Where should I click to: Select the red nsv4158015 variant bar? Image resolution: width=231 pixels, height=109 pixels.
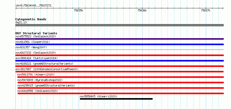[x=120, y=88]
